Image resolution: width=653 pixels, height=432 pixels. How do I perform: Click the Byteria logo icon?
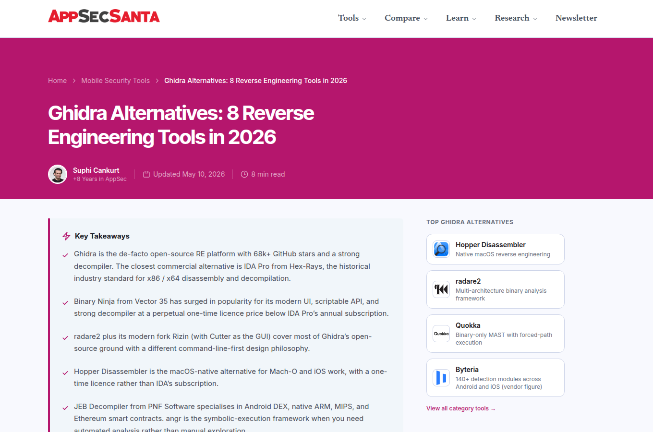point(441,378)
